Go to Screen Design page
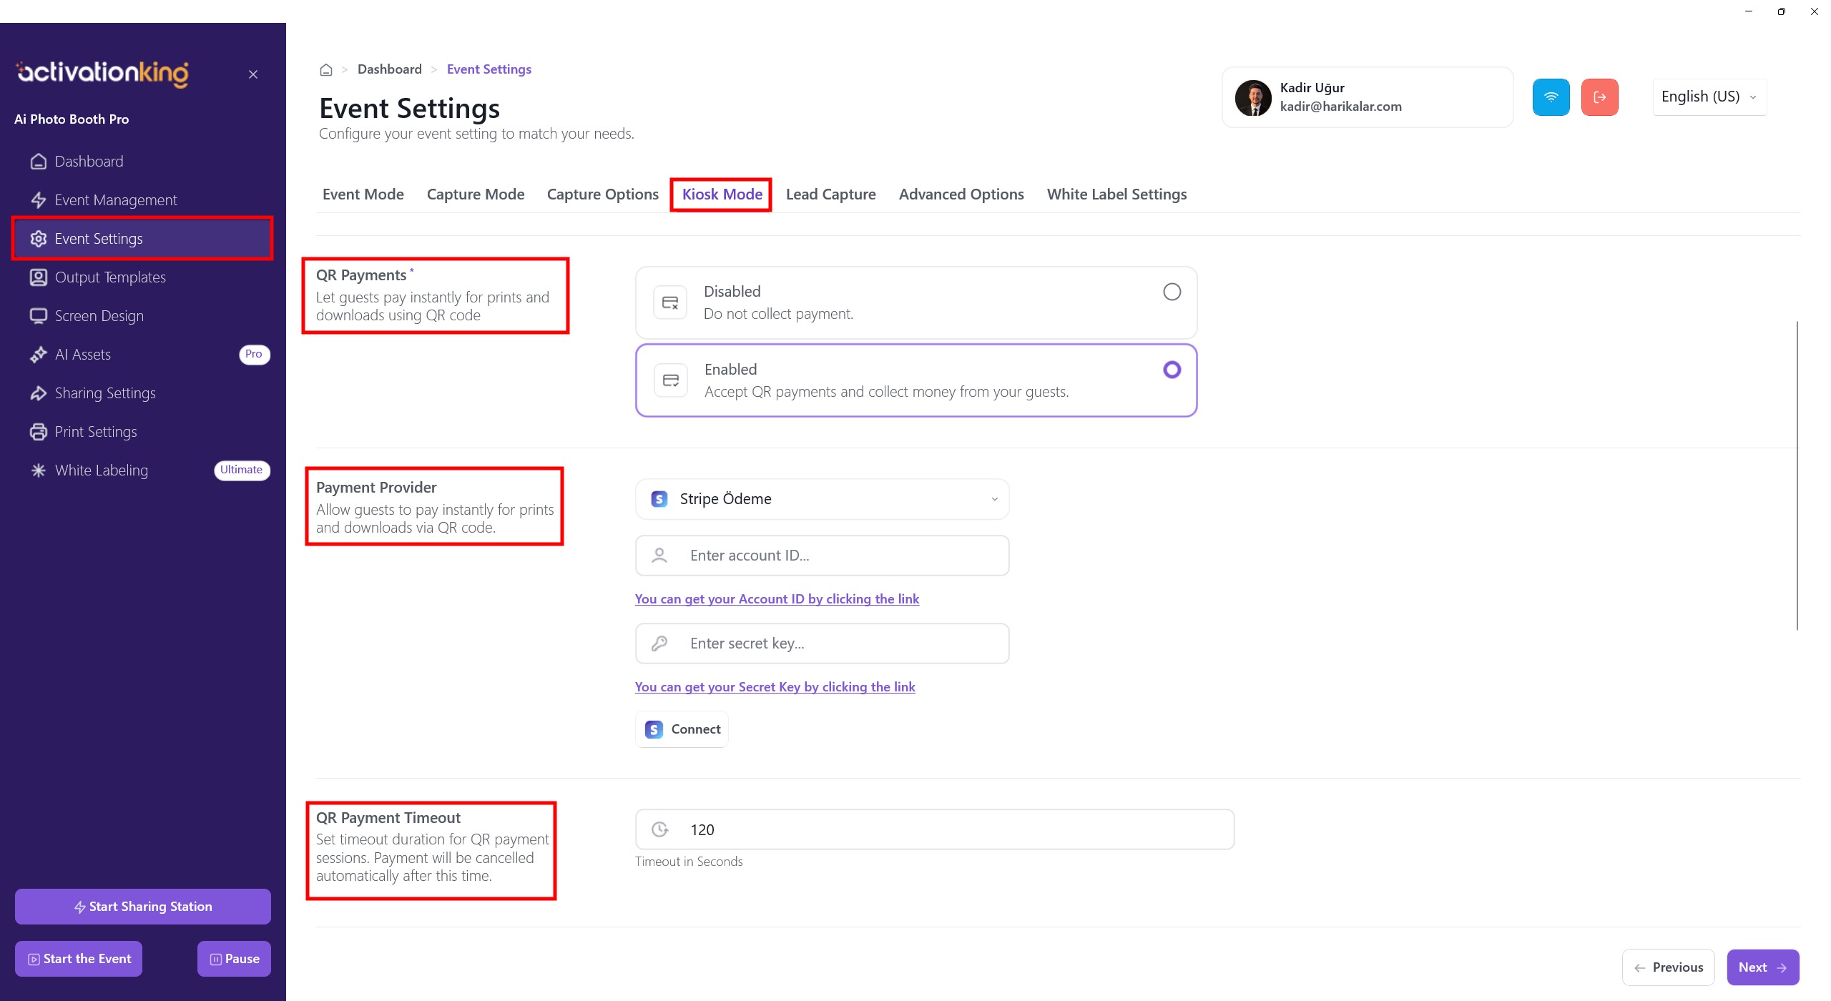 pos(99,316)
